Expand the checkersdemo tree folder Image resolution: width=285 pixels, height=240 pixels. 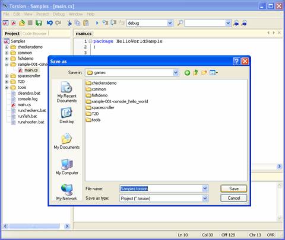coord(7,47)
